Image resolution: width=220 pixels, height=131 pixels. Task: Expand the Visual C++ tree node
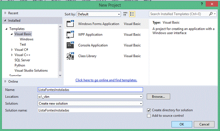click(12, 55)
